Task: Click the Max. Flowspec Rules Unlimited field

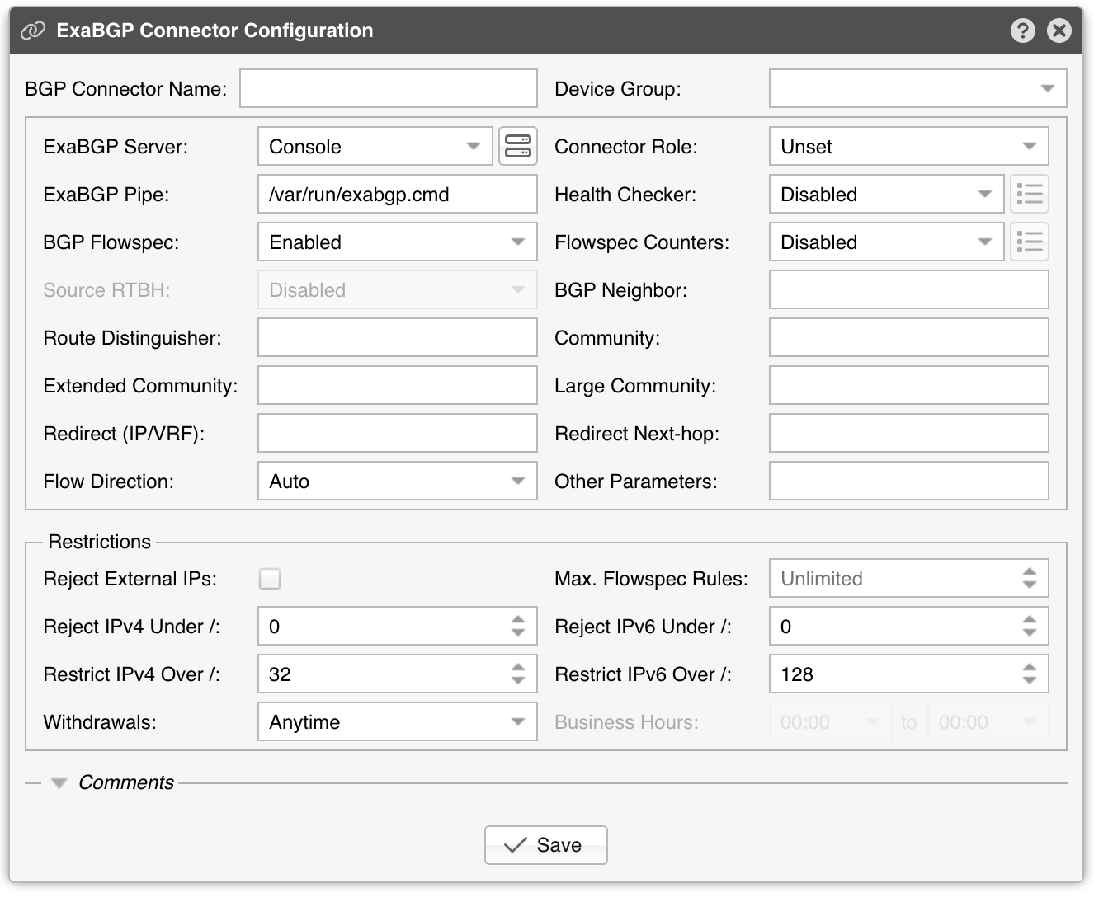Action: pyautogui.click(x=909, y=579)
